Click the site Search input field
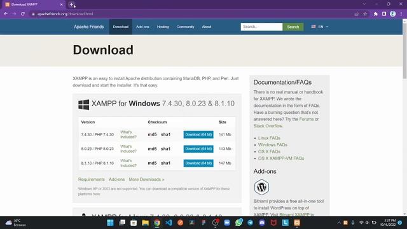This screenshot has height=229, width=407. point(261,27)
